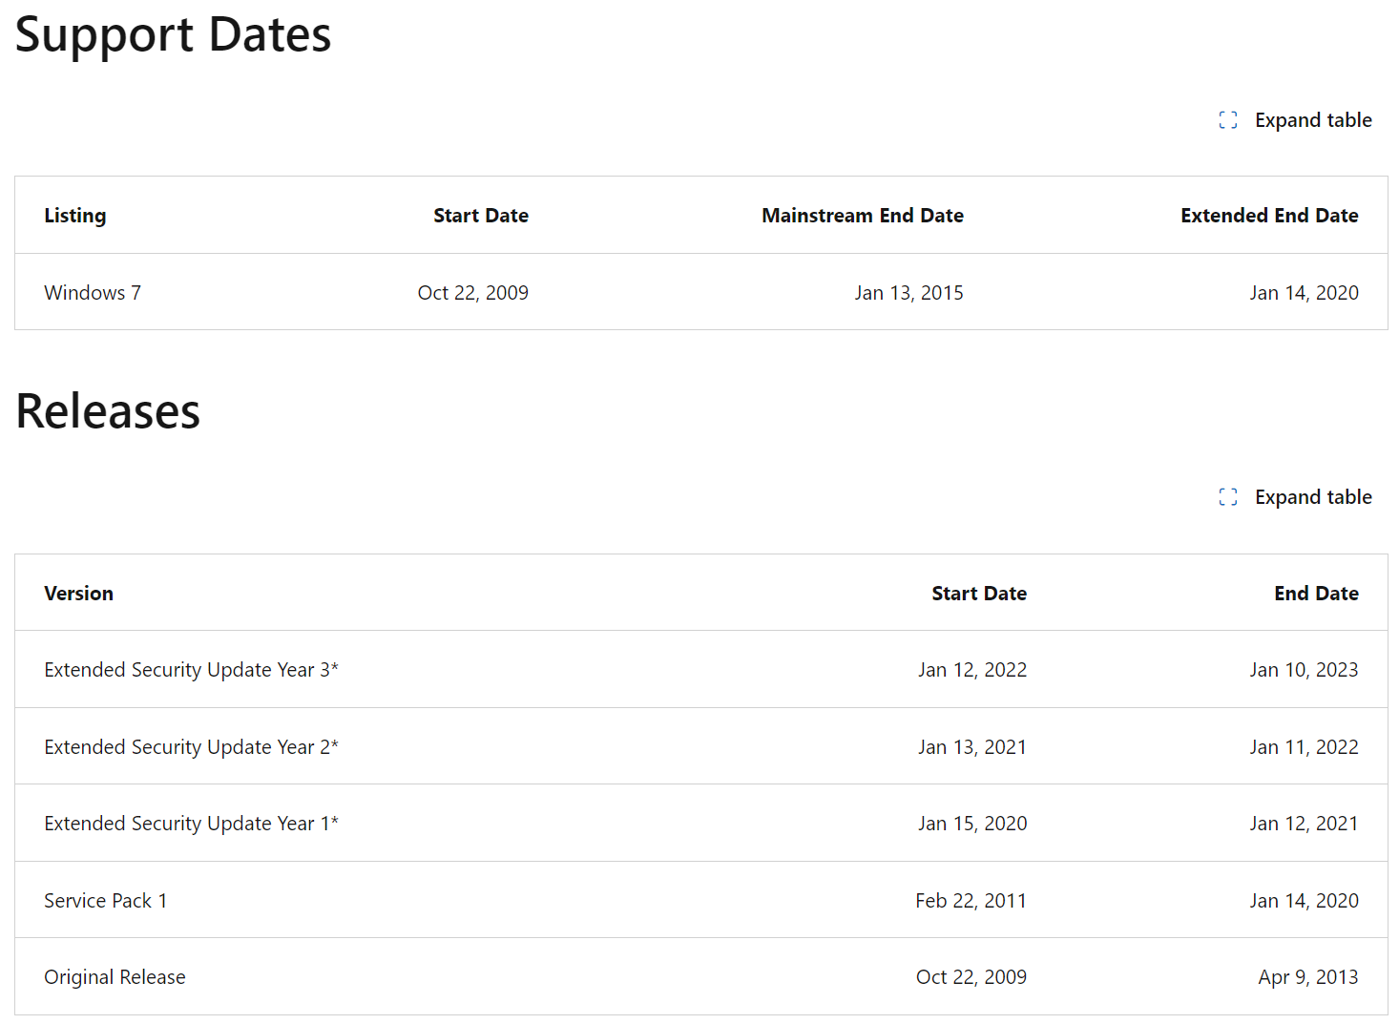Select the 'Jan 14, 2020' date in the Windows 7 row
This screenshot has height=1024, width=1399.
1305,293
